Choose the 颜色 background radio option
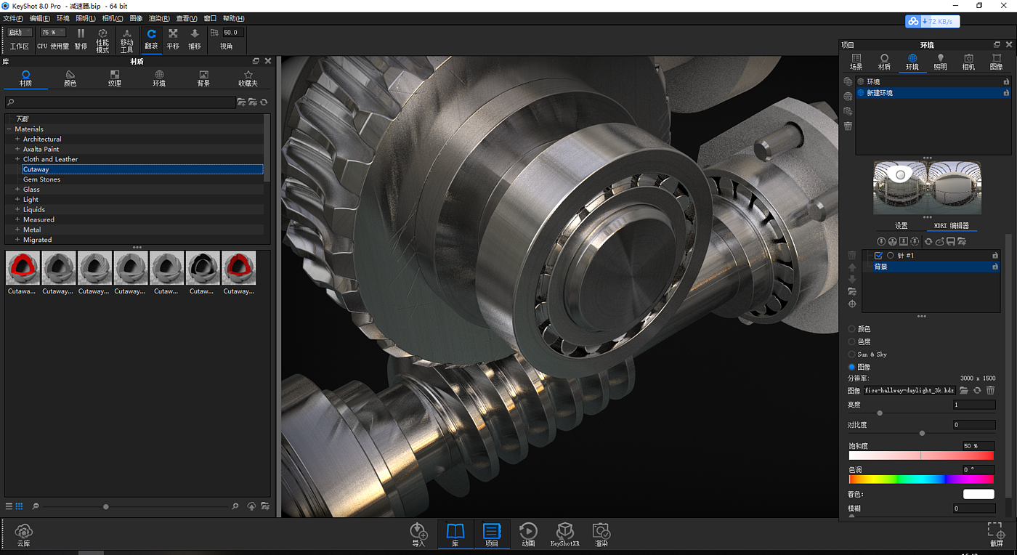1017x555 pixels. [x=852, y=329]
